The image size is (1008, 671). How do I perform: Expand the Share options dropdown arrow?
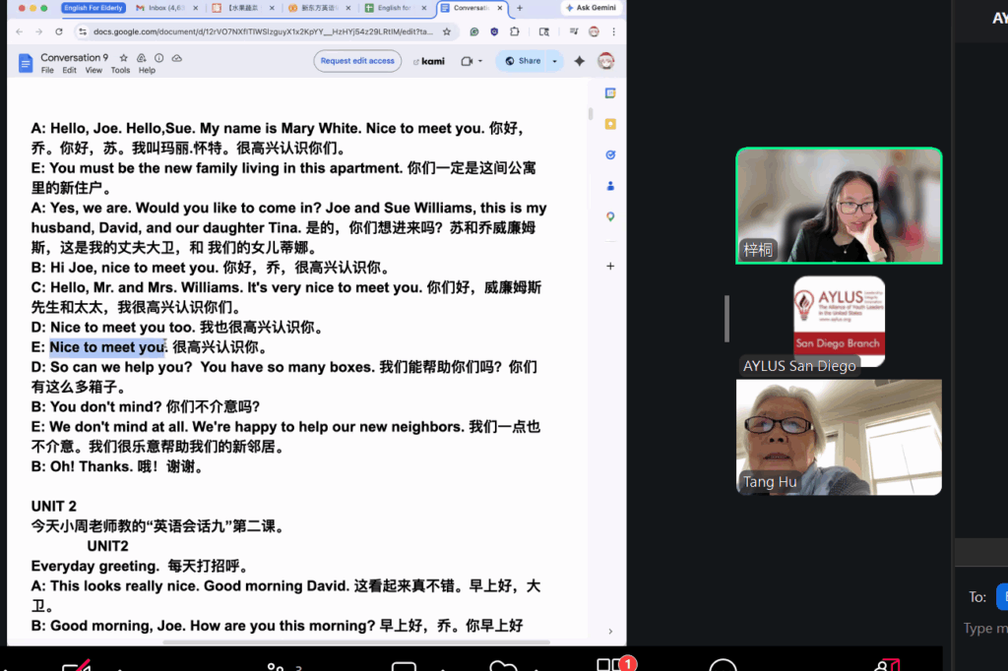click(x=554, y=61)
